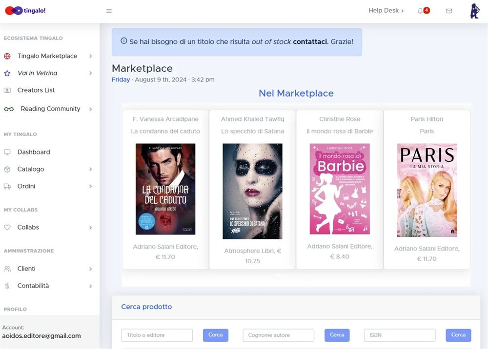Click Cerca next to Titolo o editore

click(215, 335)
